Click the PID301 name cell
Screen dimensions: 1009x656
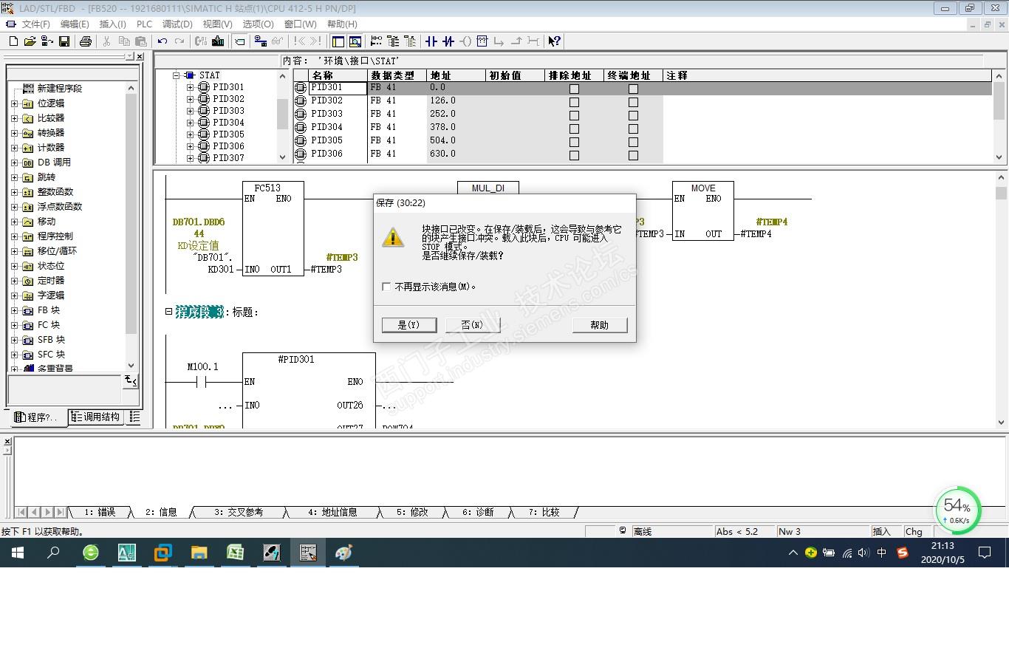338,88
